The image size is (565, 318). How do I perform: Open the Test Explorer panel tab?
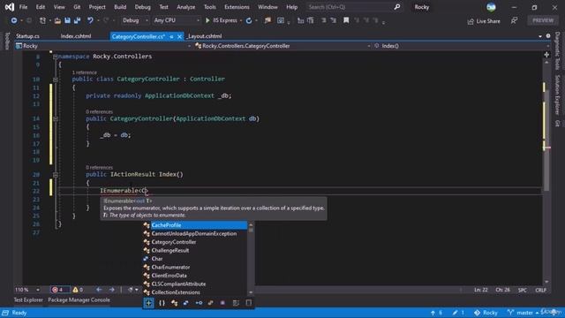click(28, 300)
